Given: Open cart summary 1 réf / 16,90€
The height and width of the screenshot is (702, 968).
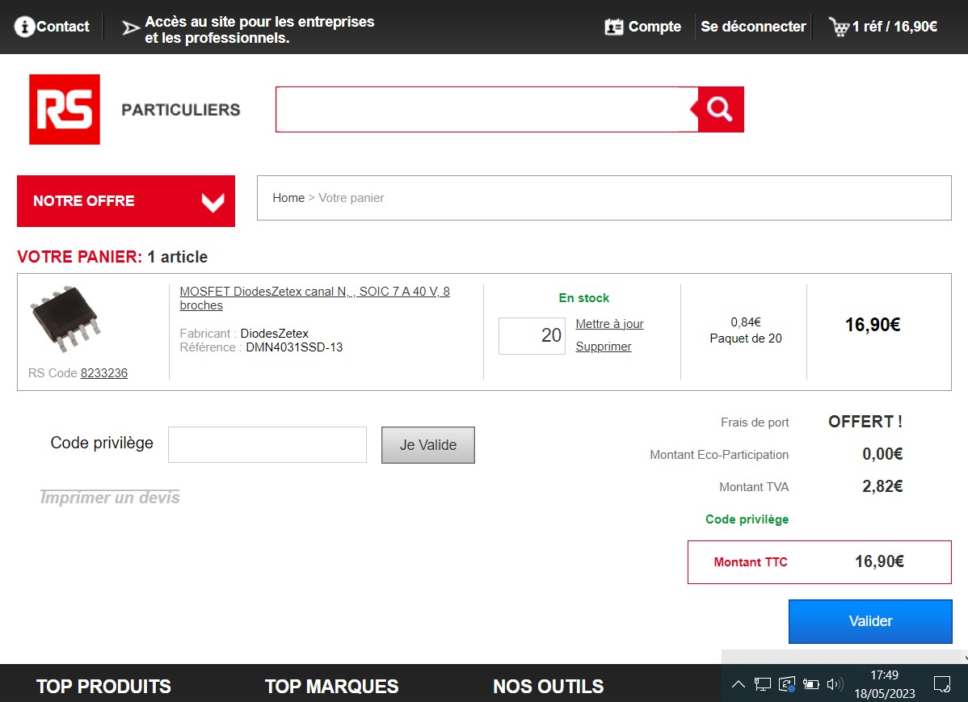Looking at the screenshot, I should point(894,27).
